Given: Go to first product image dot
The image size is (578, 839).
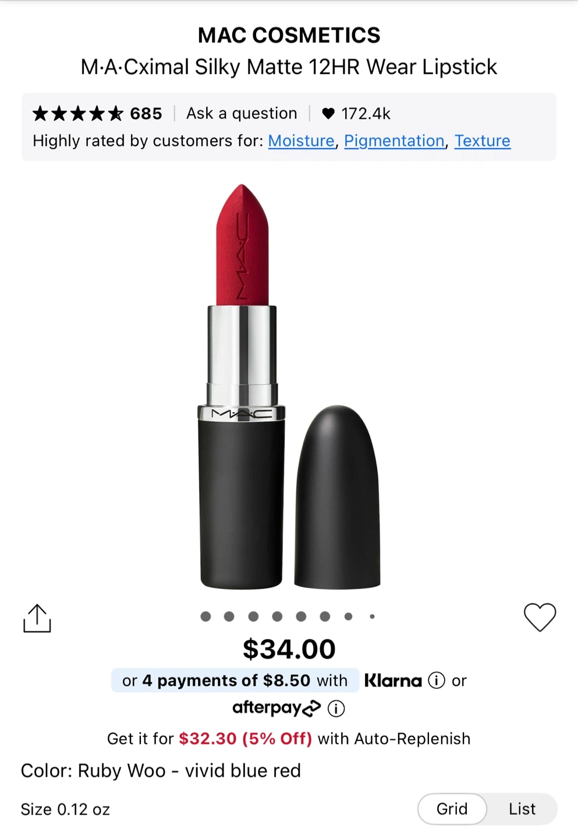Looking at the screenshot, I should 205,616.
